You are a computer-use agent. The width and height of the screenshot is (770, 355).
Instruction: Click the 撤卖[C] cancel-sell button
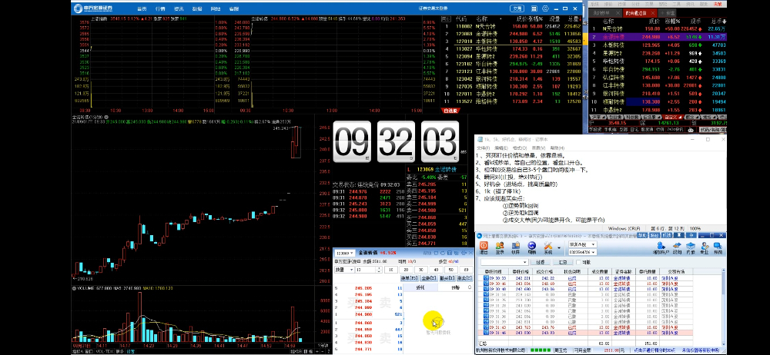[464, 278]
